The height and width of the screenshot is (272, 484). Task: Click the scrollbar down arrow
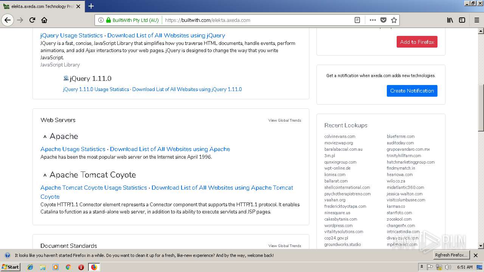(x=481, y=246)
